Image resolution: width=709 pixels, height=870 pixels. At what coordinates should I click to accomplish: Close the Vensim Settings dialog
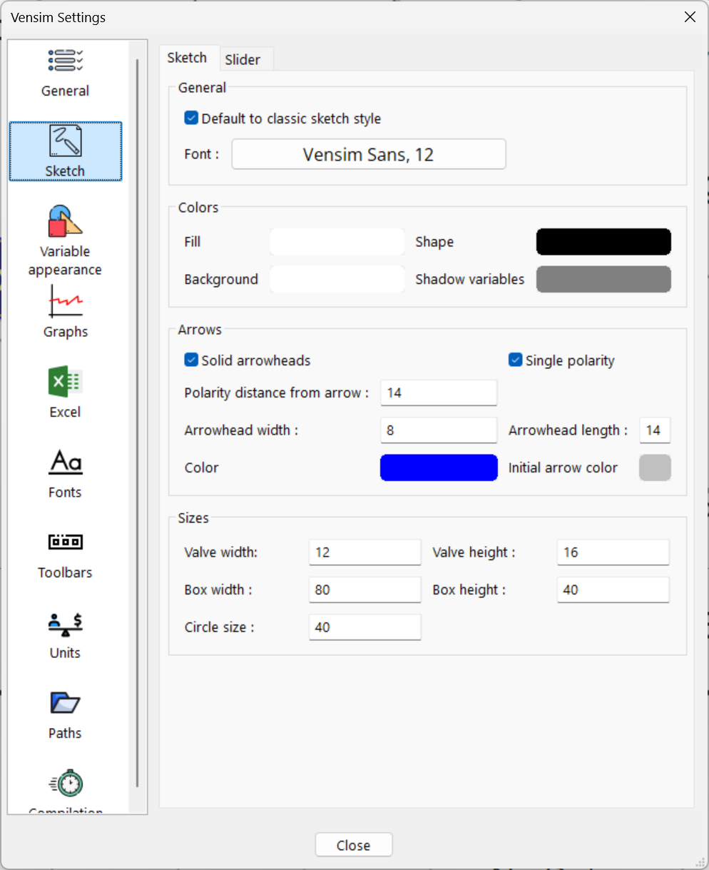click(x=353, y=844)
